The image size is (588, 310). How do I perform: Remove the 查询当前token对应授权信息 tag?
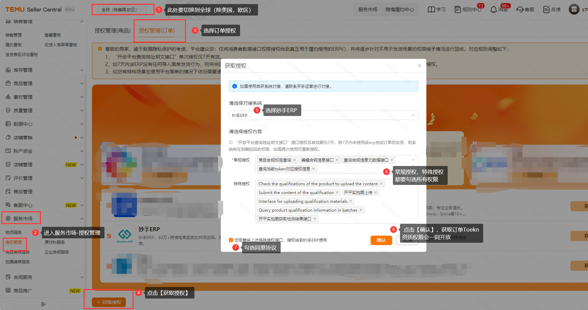313,169
